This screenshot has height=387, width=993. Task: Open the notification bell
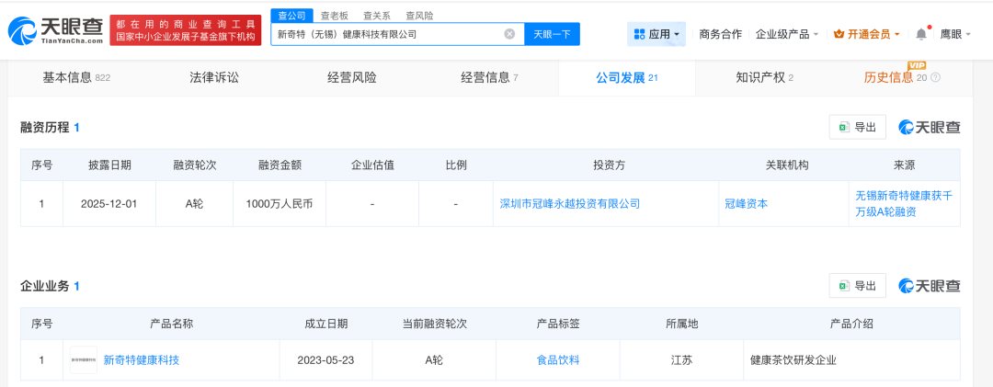point(921,34)
